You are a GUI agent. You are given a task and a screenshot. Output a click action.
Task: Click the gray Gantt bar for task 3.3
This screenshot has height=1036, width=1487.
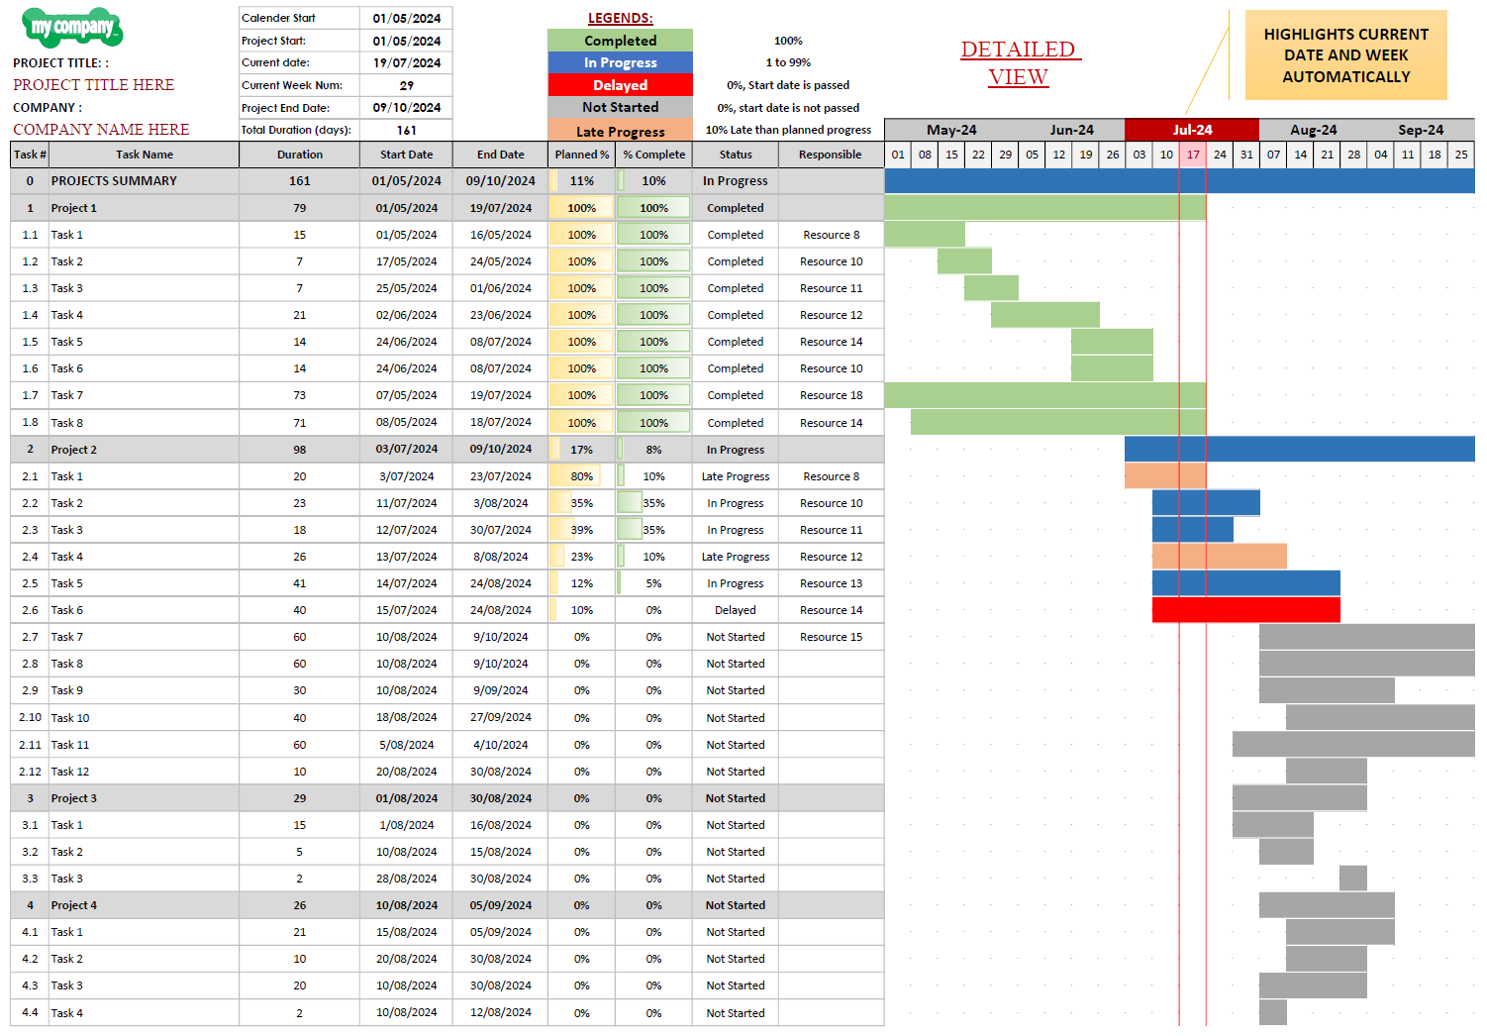[x=1353, y=879]
